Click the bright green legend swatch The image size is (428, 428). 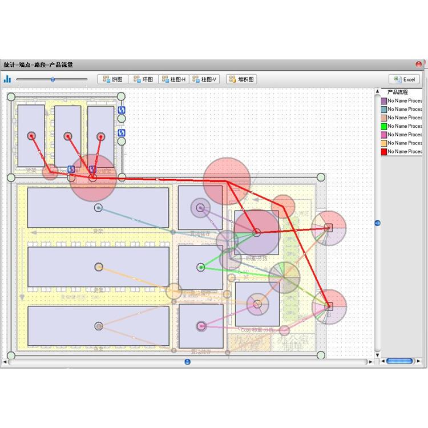tap(384, 126)
